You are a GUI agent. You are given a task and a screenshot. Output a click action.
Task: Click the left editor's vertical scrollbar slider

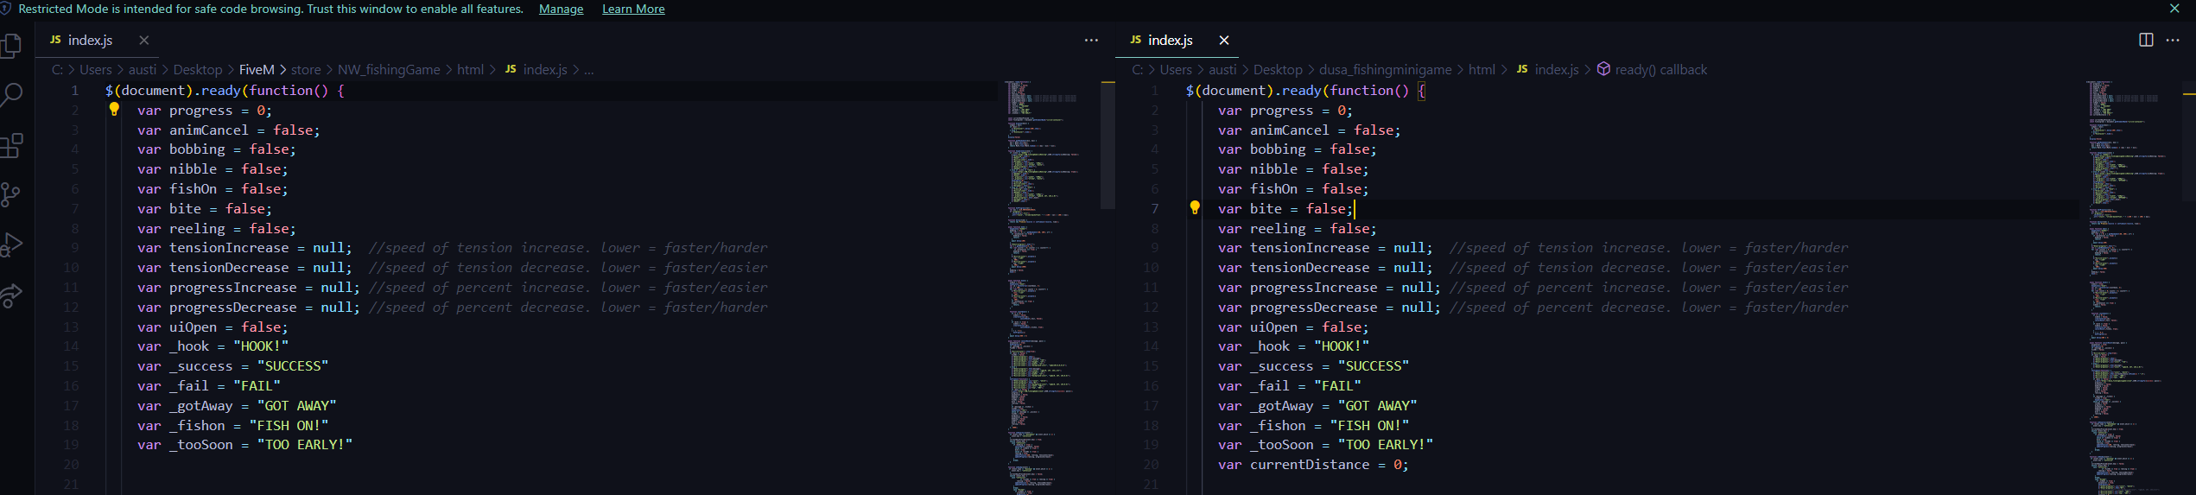click(1108, 145)
